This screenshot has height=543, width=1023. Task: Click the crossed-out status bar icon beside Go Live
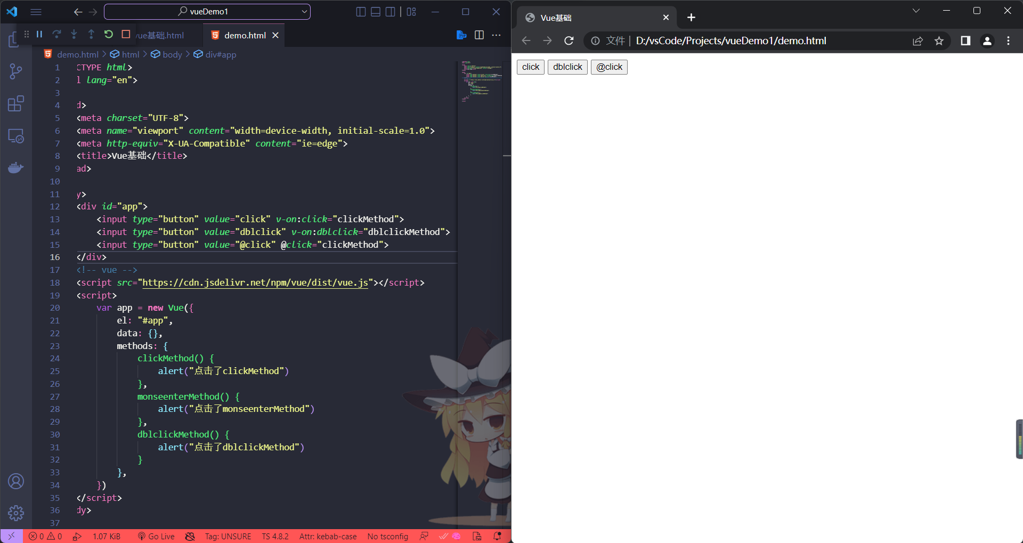pyautogui.click(x=190, y=536)
